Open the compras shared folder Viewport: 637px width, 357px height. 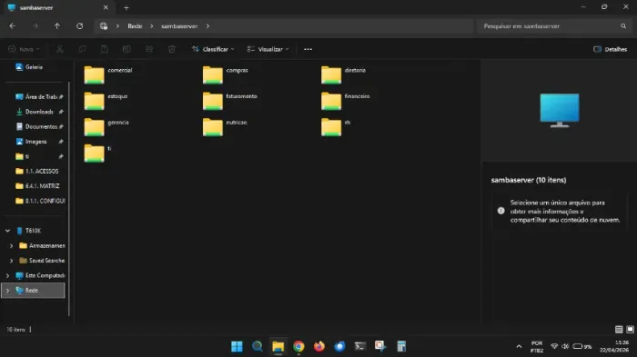[226, 74]
